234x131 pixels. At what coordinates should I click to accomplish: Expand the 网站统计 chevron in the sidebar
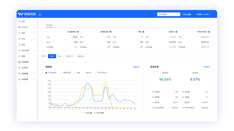click(34, 27)
